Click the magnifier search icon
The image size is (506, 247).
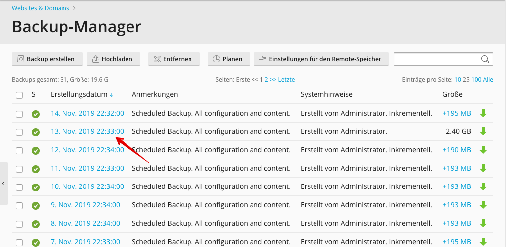485,59
